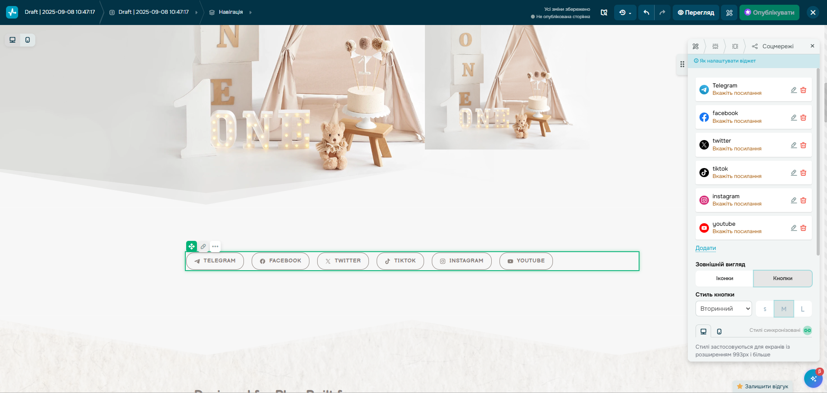827x393 pixels.
Task: Open the 'Як налаштувати віджет' help link
Action: [x=725, y=61]
